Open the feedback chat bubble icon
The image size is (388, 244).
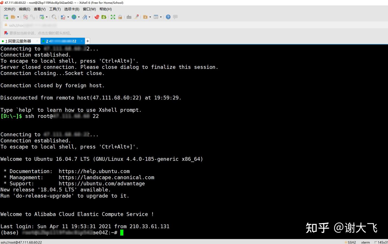point(175,17)
